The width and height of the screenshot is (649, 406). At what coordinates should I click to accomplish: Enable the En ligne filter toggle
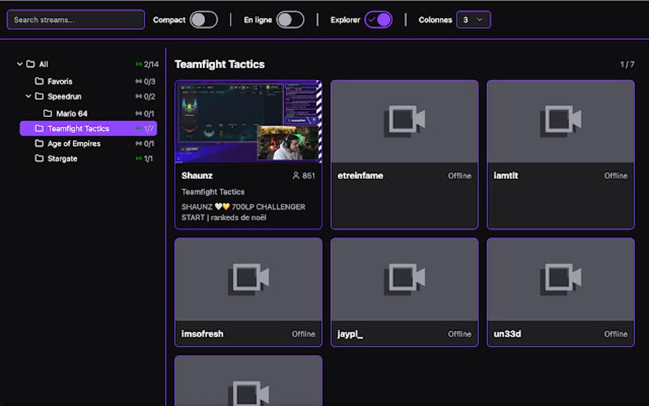pyautogui.click(x=291, y=20)
